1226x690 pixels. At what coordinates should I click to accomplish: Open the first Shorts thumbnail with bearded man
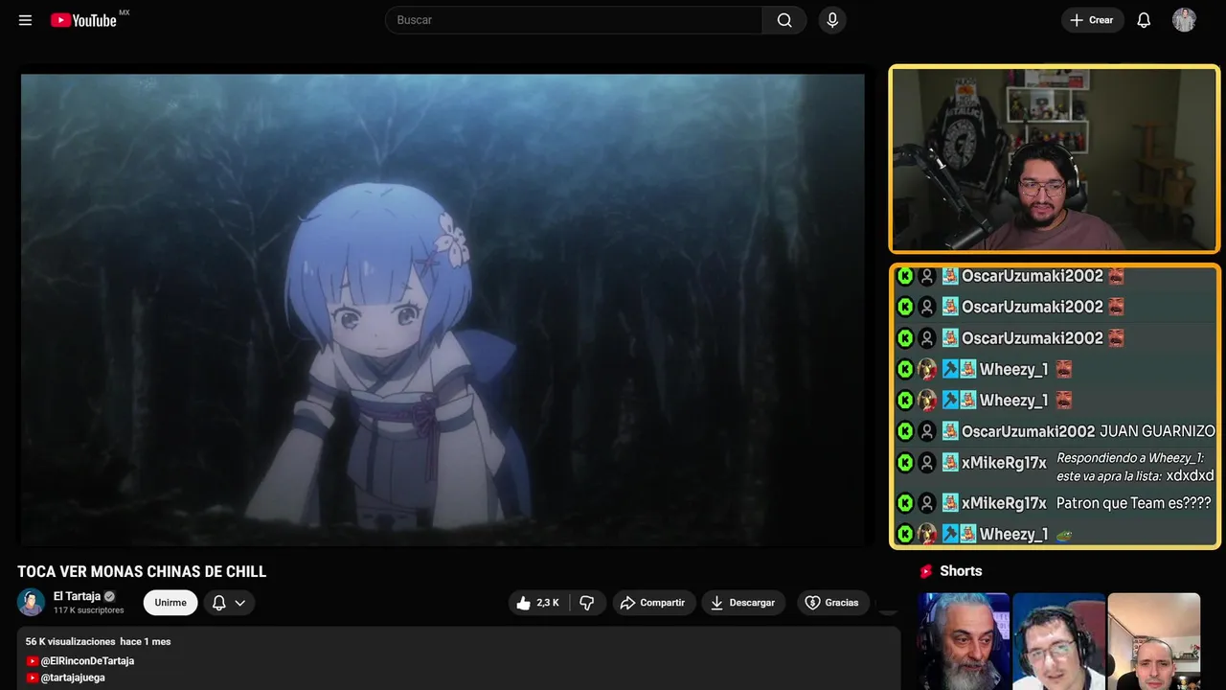963,641
